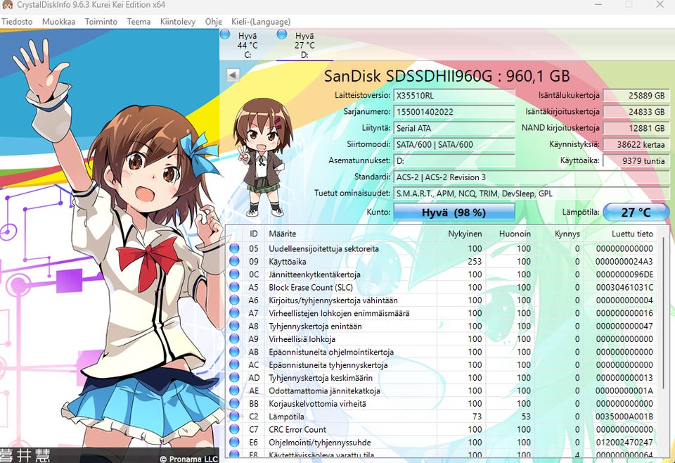675x463 pixels.
Task: Click the 27 °C temperature button
Action: [x=636, y=213]
